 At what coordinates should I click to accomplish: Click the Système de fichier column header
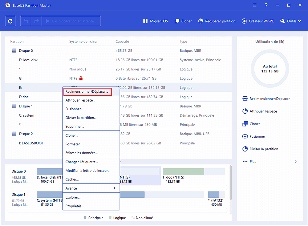coord(83,42)
